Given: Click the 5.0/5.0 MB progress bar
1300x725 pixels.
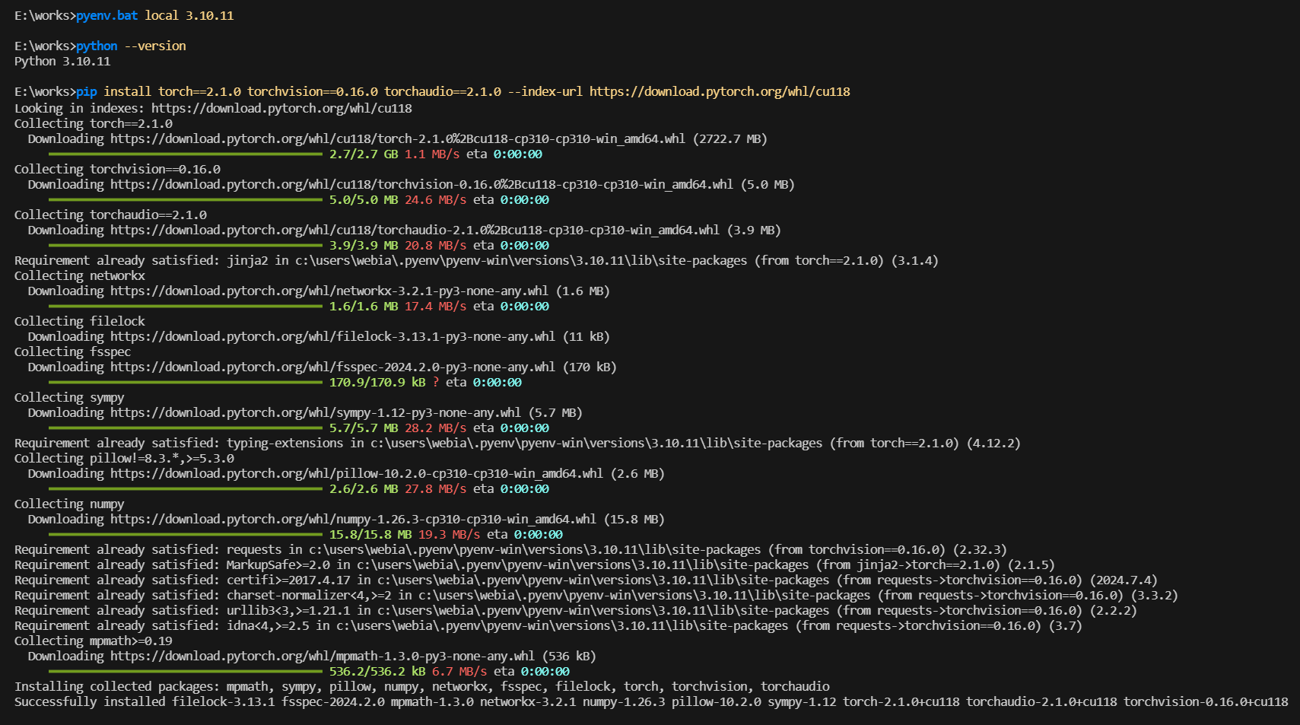Looking at the screenshot, I should [186, 199].
